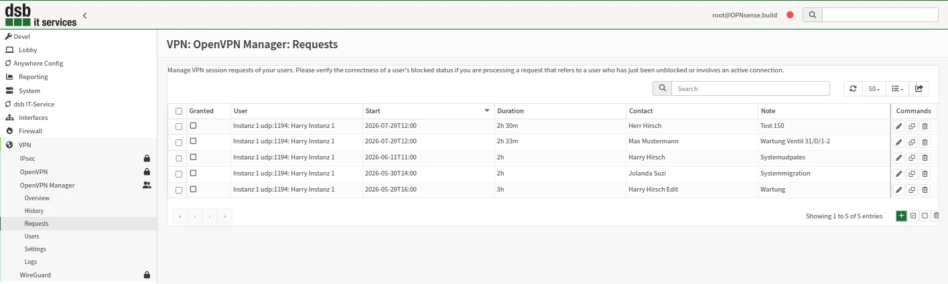Toggle Granted for the Systemmigration request
The image size is (948, 284).
point(193,173)
